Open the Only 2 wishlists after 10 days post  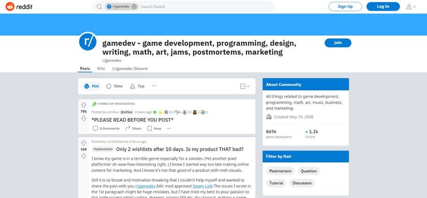(180, 149)
